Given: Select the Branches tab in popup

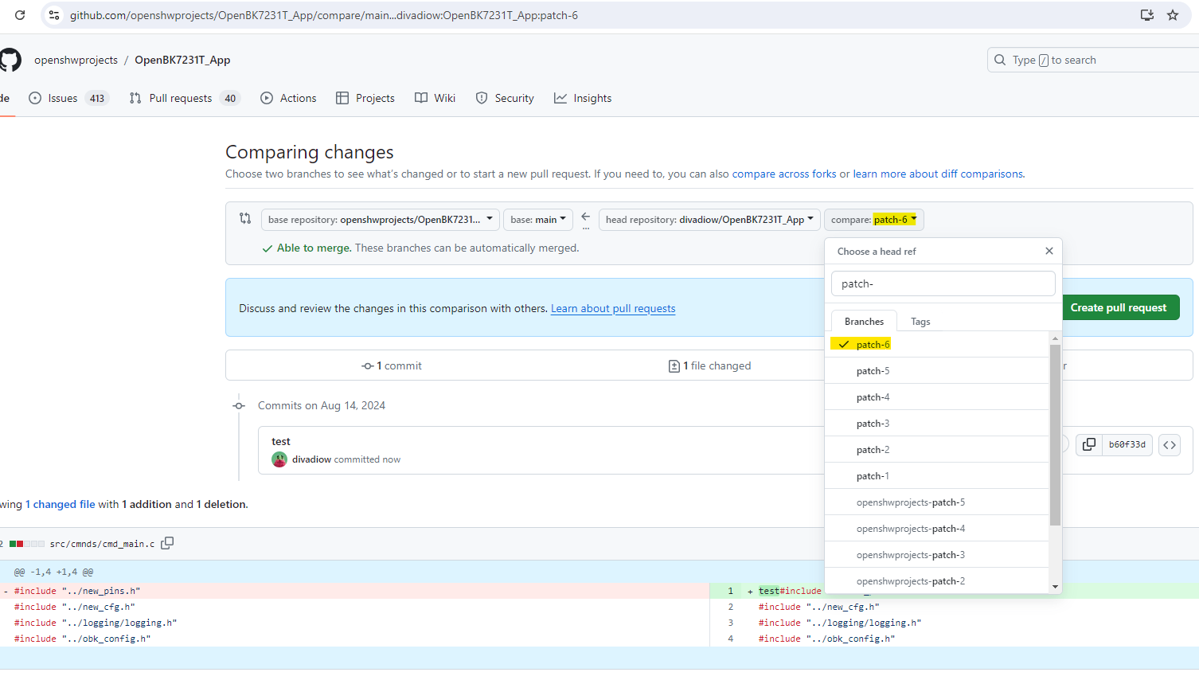Looking at the screenshot, I should [x=864, y=322].
